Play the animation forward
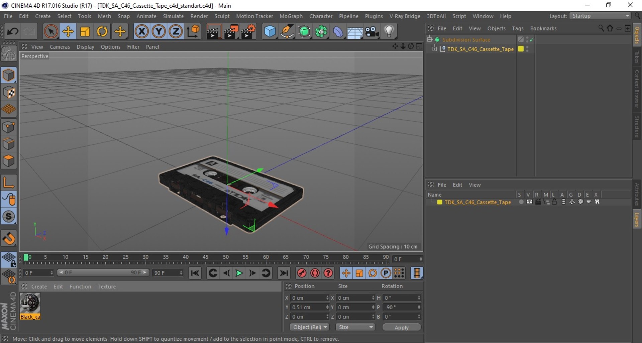Image resolution: width=642 pixels, height=343 pixels. tap(239, 273)
